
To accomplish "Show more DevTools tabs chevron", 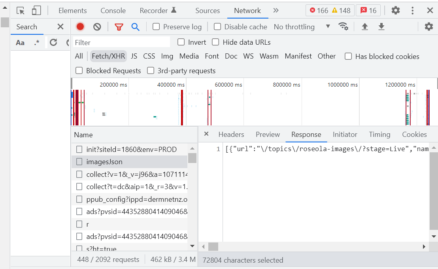I will click(276, 10).
